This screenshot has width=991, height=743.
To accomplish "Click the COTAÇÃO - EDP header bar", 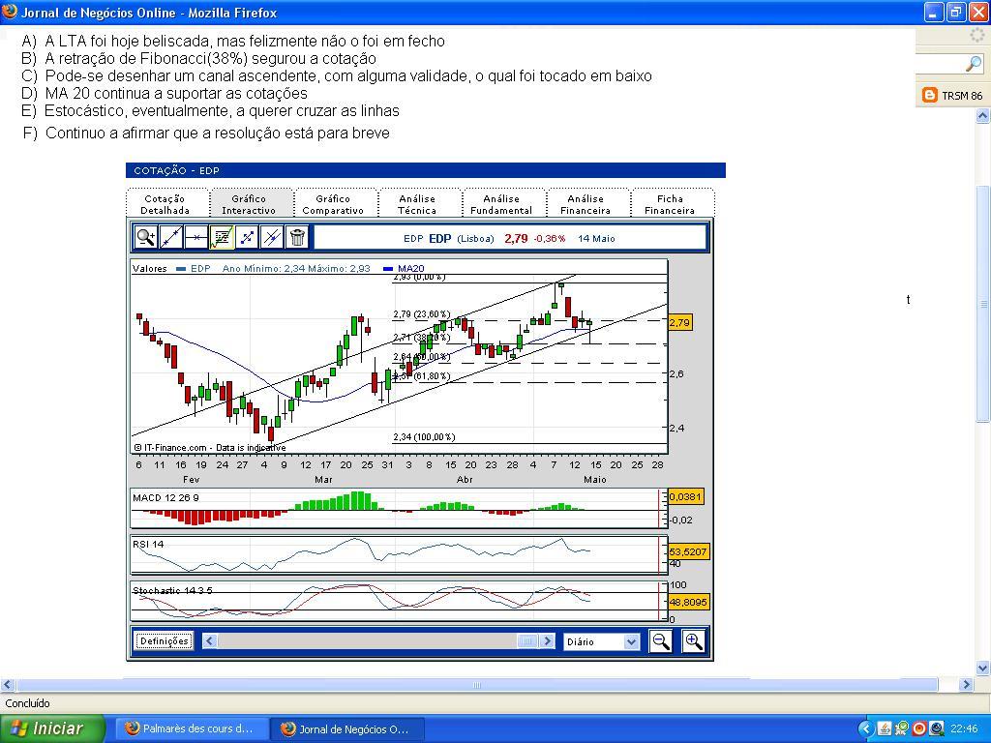I will (x=426, y=170).
